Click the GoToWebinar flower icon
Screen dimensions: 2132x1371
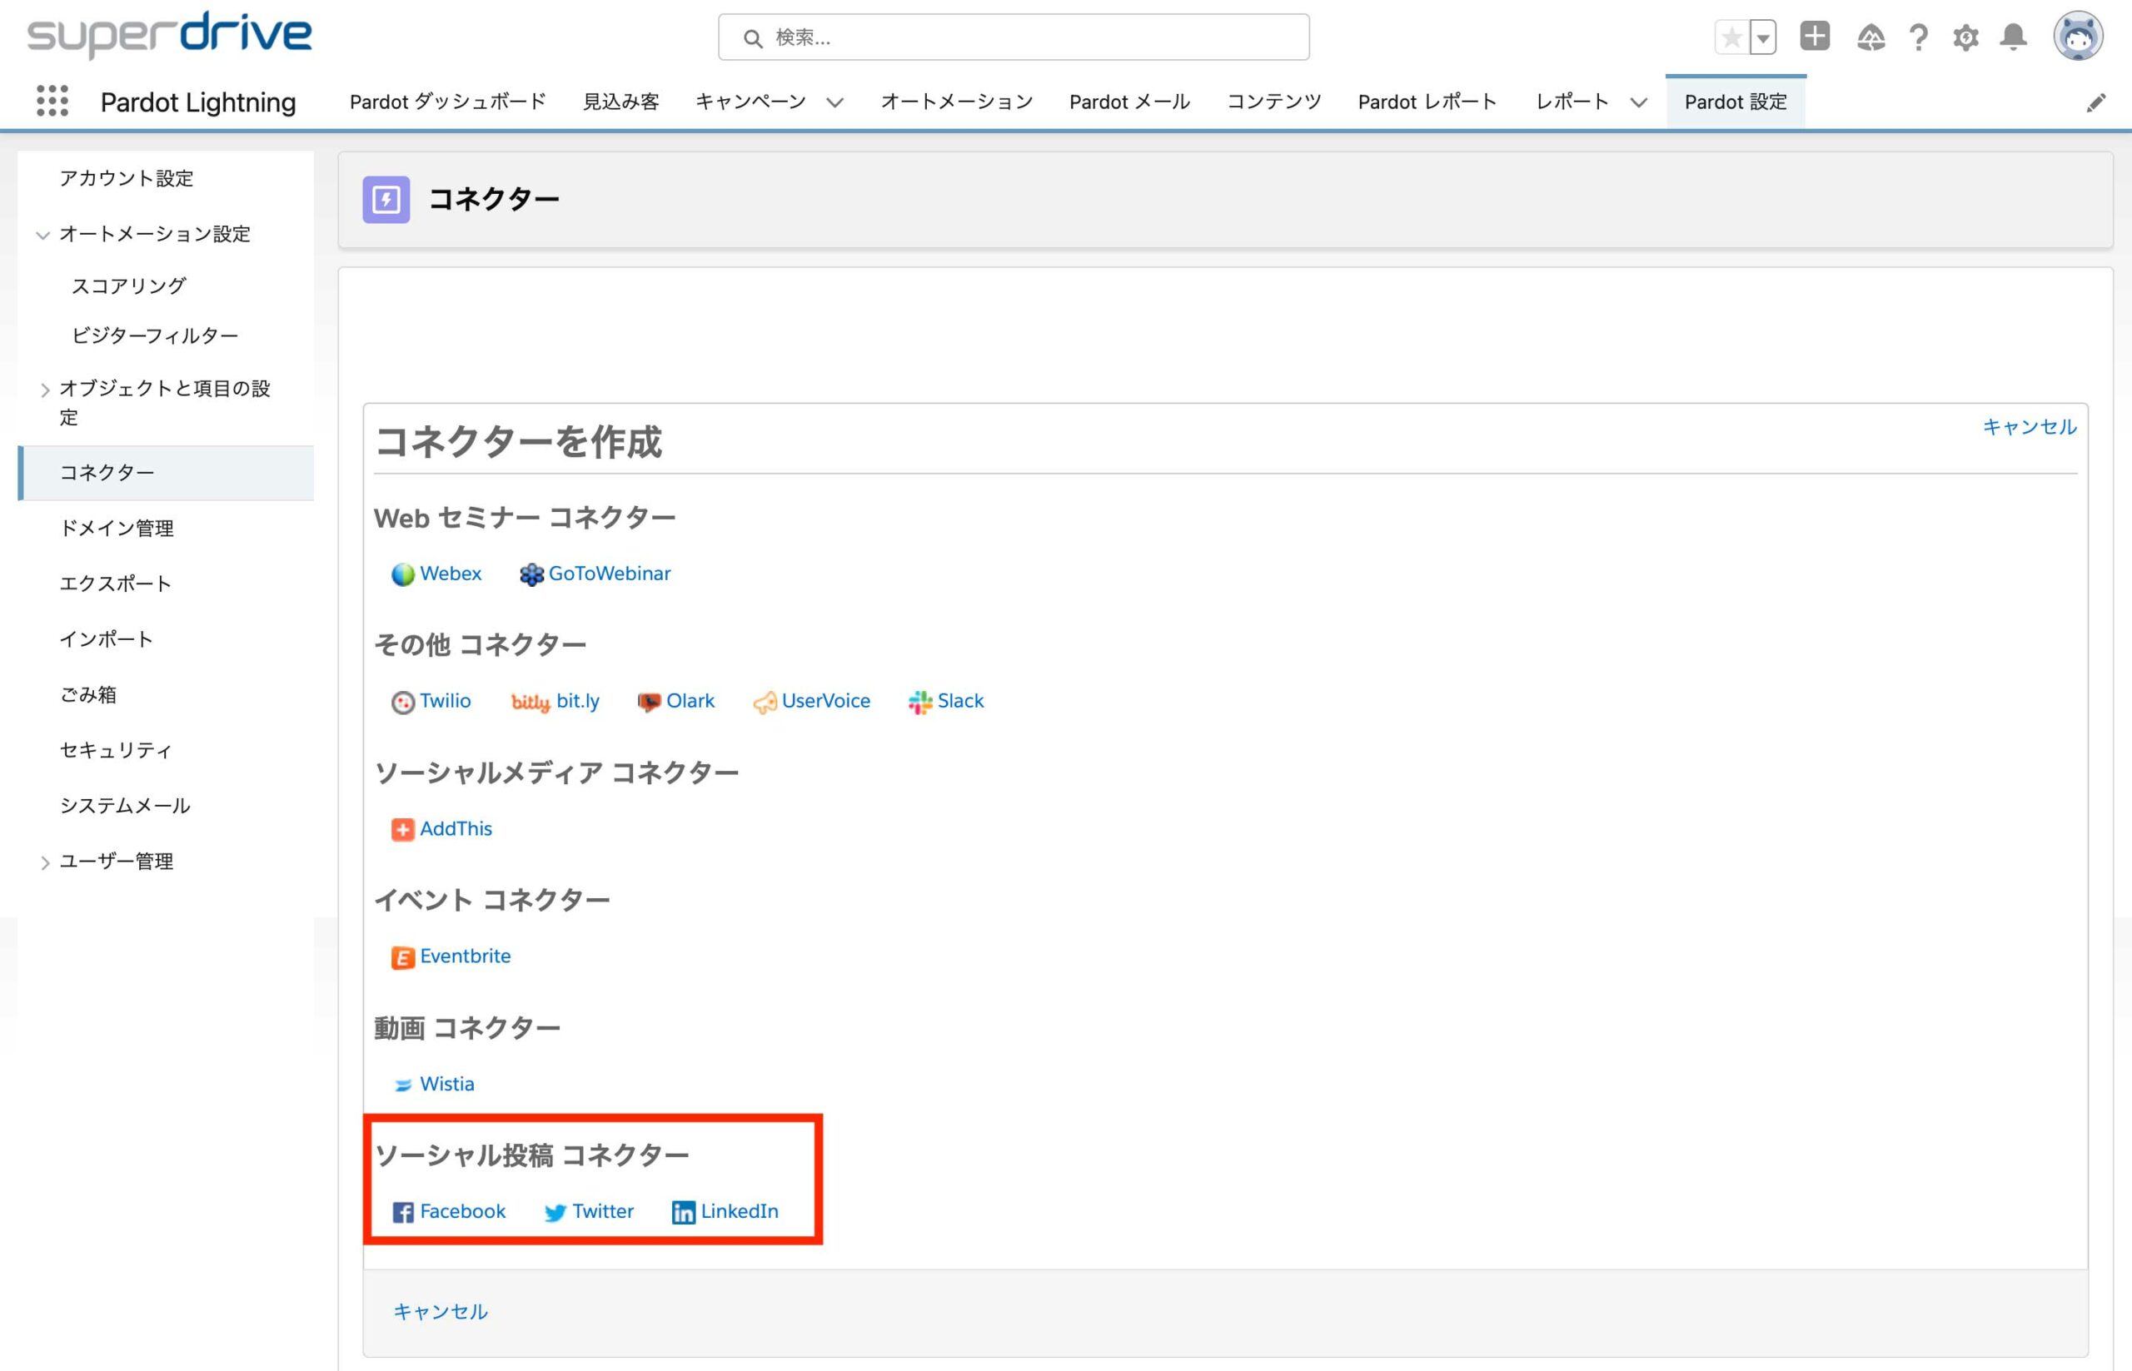click(531, 575)
